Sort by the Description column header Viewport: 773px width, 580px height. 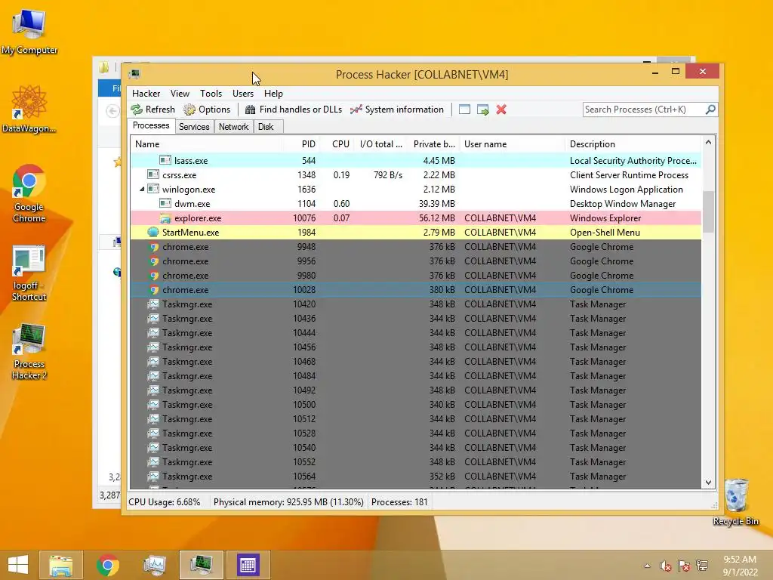click(x=633, y=144)
